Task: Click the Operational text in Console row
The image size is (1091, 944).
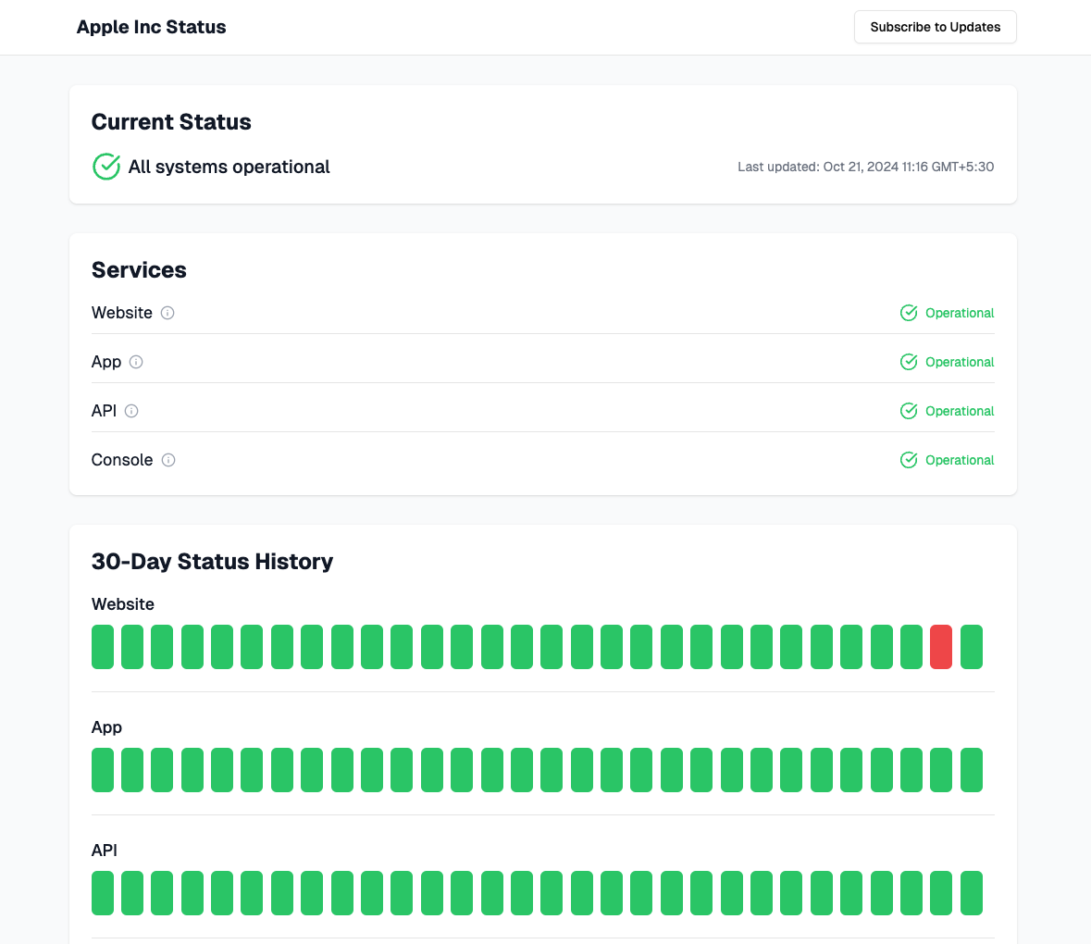Action: pos(960,460)
